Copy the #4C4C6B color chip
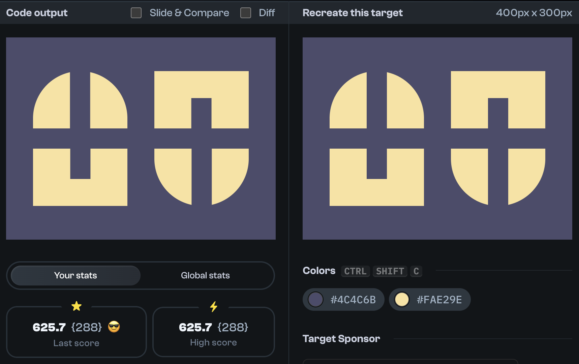The image size is (579, 364). coord(343,299)
